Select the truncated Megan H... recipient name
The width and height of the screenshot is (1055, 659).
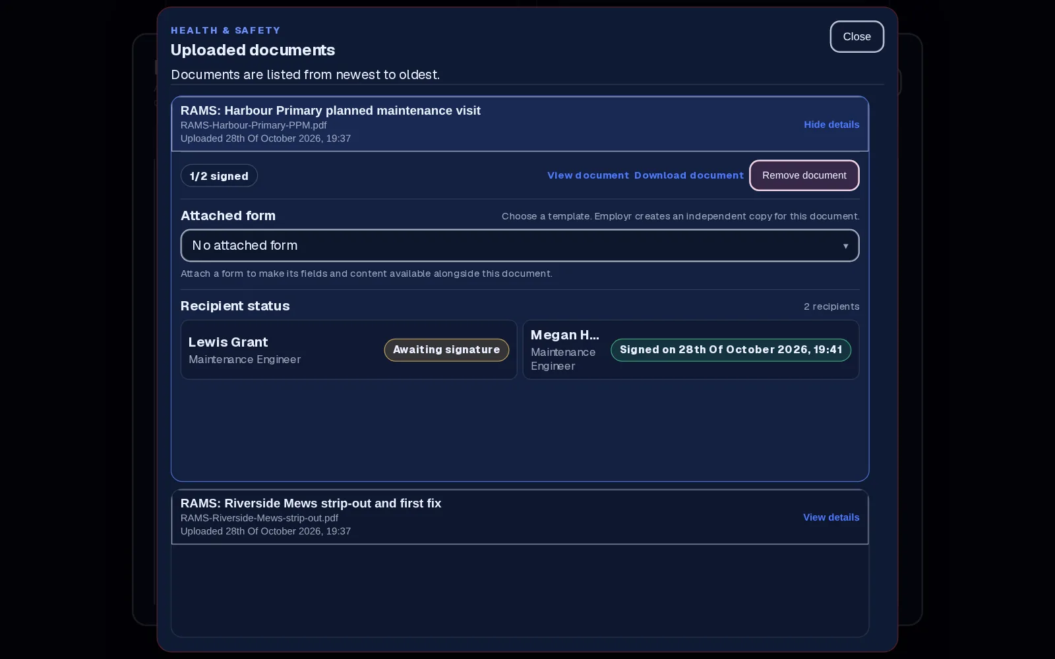[565, 335]
